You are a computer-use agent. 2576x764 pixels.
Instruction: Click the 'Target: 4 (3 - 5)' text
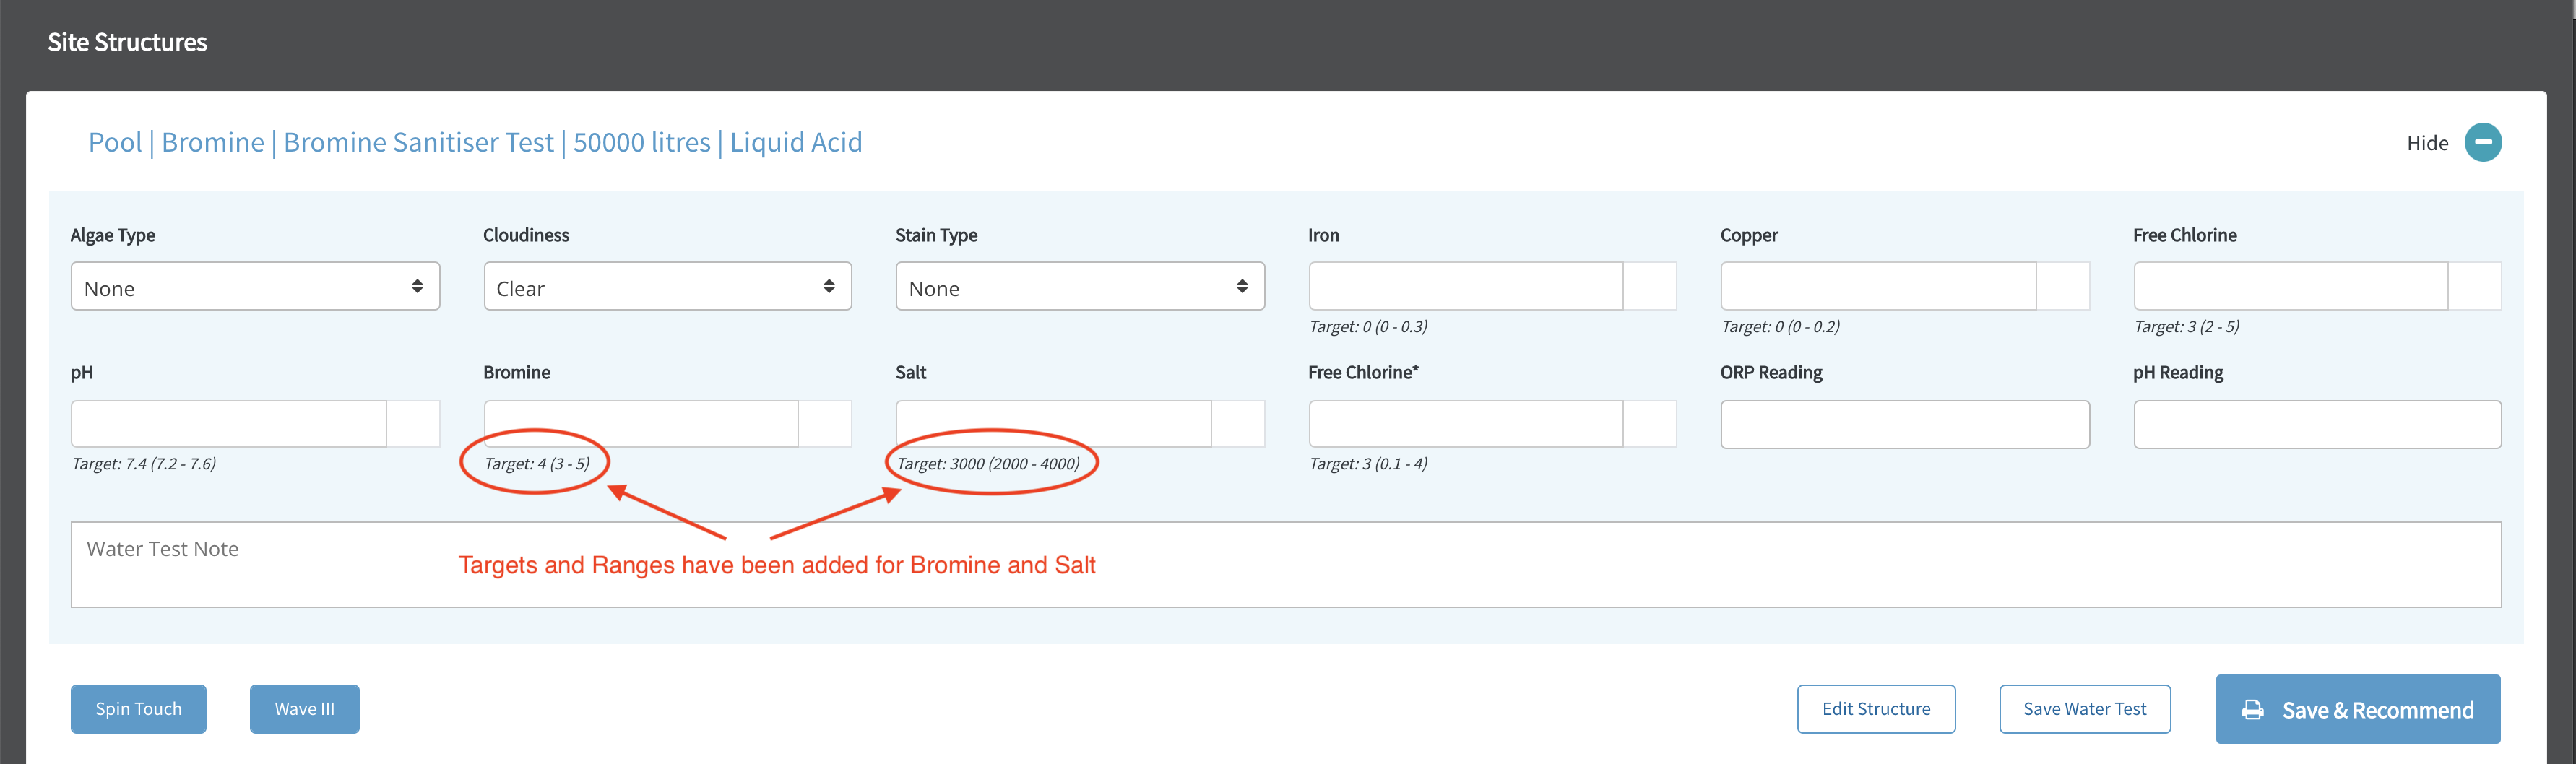[x=537, y=464]
